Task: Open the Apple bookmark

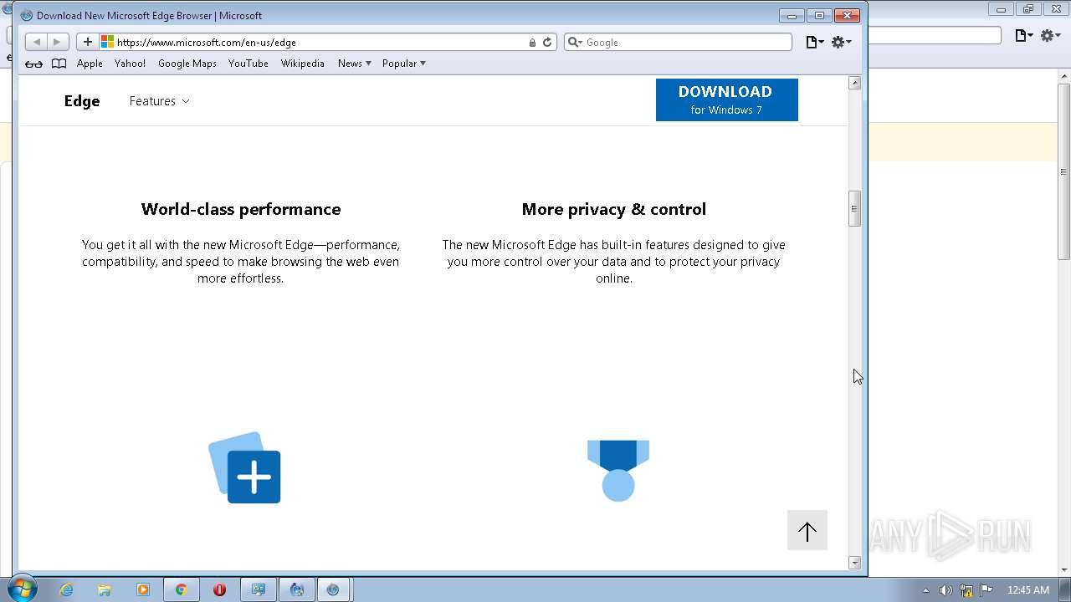Action: pyautogui.click(x=90, y=64)
